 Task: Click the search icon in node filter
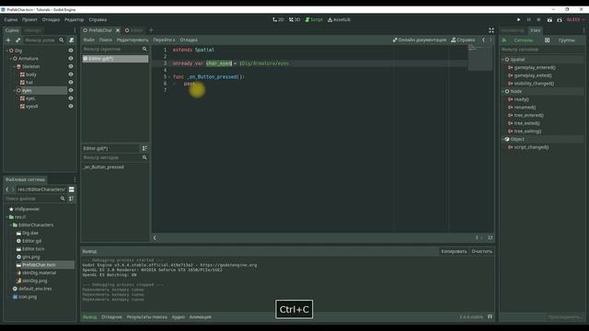tap(62, 40)
